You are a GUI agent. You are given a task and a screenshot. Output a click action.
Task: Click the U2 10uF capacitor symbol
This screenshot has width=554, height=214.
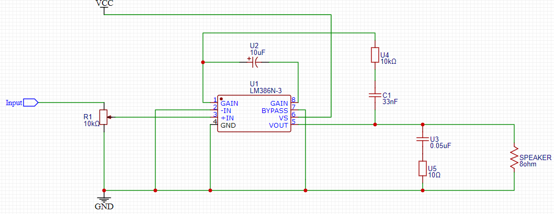254,62
